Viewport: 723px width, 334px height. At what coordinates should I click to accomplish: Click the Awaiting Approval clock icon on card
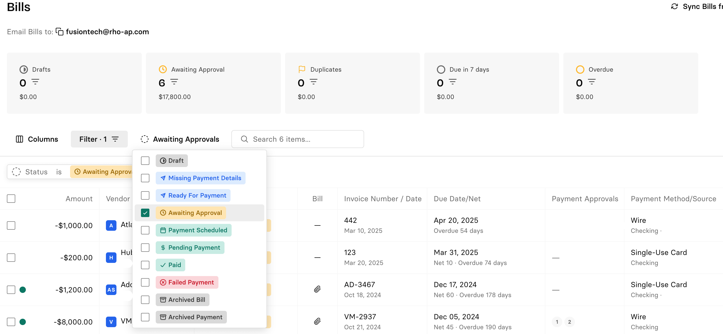coord(163,69)
